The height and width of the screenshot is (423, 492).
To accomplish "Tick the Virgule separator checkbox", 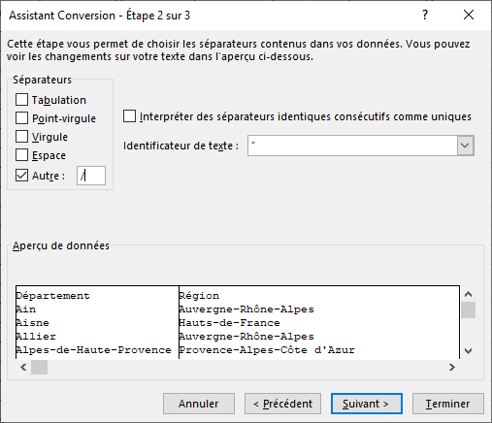I will (x=21, y=137).
